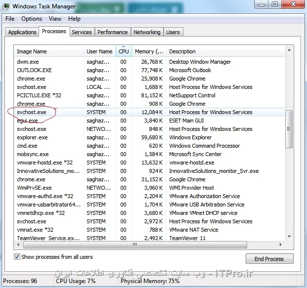The width and height of the screenshot is (307, 288).
Task: Select the mobsync.exe process
Action: tap(150, 154)
